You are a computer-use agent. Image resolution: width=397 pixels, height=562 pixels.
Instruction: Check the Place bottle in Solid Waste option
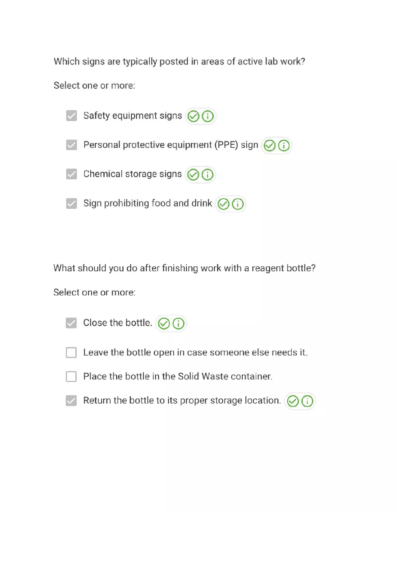[x=71, y=376]
